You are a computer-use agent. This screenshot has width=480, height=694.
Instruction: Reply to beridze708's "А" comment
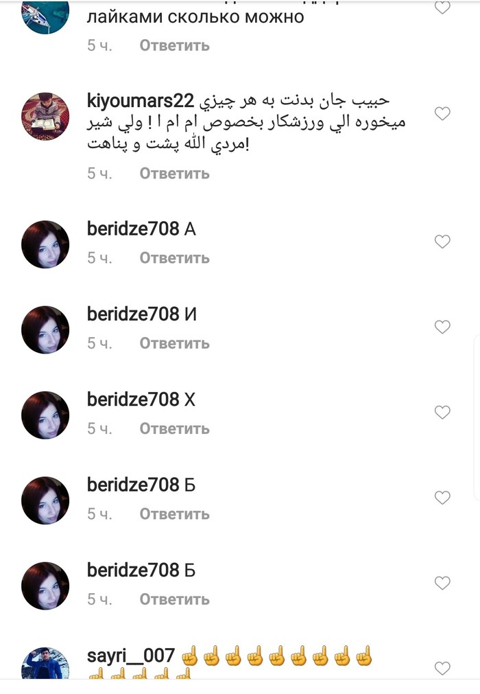click(x=175, y=257)
